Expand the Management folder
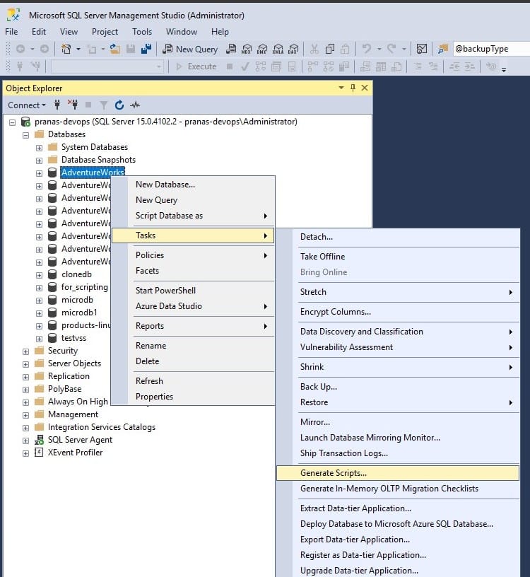 click(x=25, y=415)
